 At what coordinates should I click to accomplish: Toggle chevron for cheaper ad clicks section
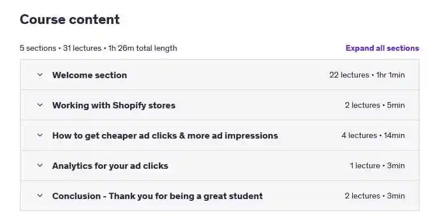(x=40, y=135)
